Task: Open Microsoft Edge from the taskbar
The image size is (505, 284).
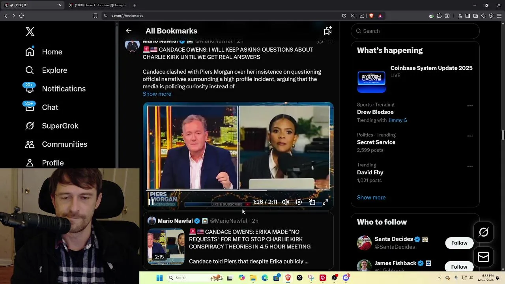Action: pyautogui.click(x=265, y=278)
